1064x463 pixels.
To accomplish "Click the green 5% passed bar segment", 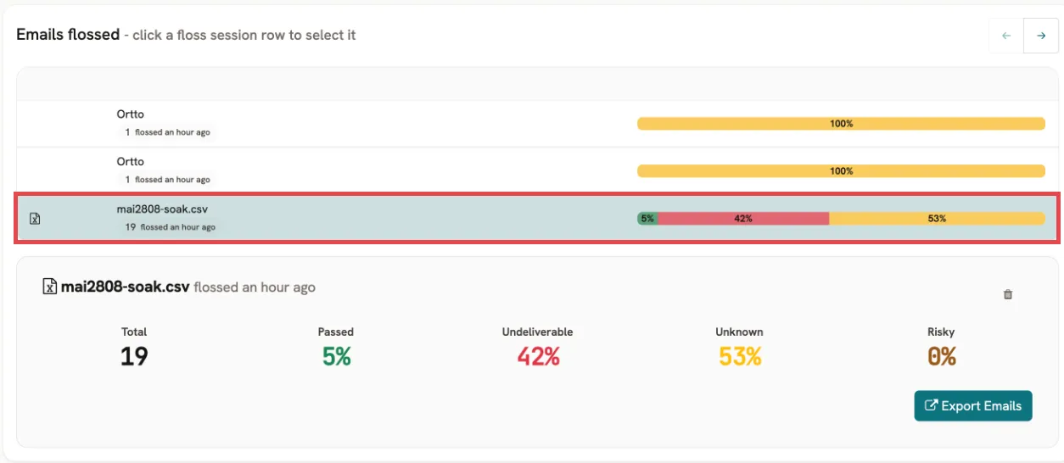I will pyautogui.click(x=647, y=219).
